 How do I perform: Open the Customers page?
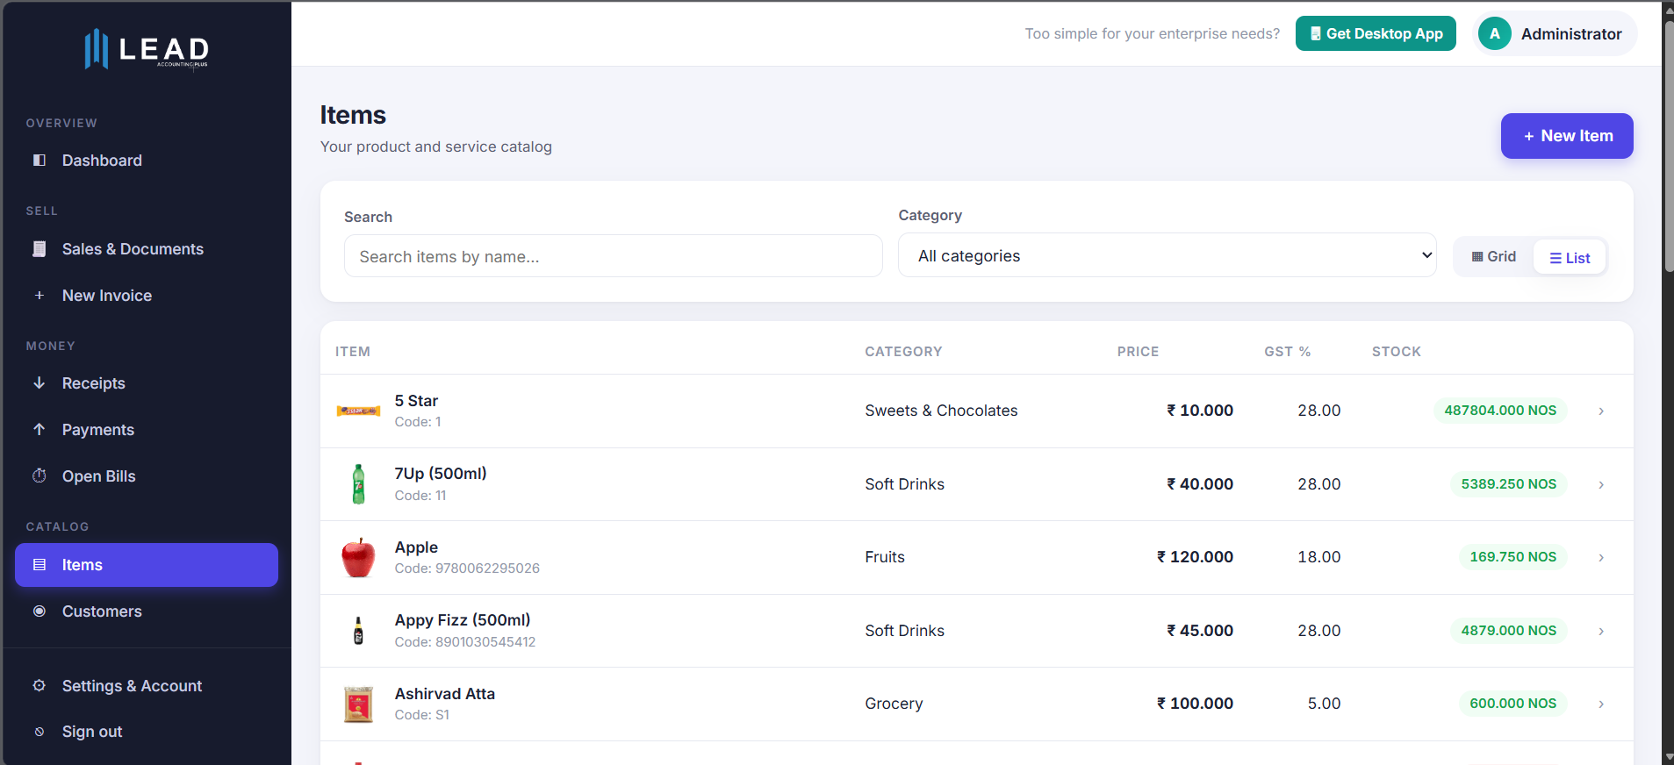pyautogui.click(x=147, y=611)
